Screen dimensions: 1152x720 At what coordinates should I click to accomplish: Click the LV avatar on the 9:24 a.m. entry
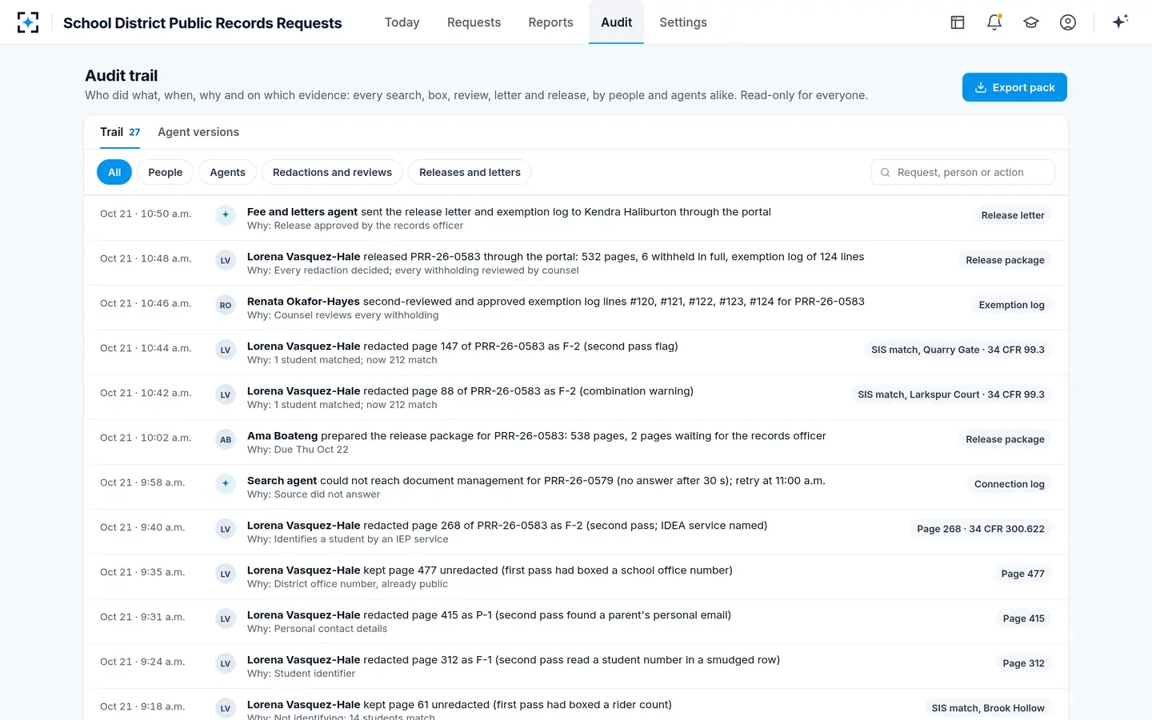pyautogui.click(x=226, y=663)
